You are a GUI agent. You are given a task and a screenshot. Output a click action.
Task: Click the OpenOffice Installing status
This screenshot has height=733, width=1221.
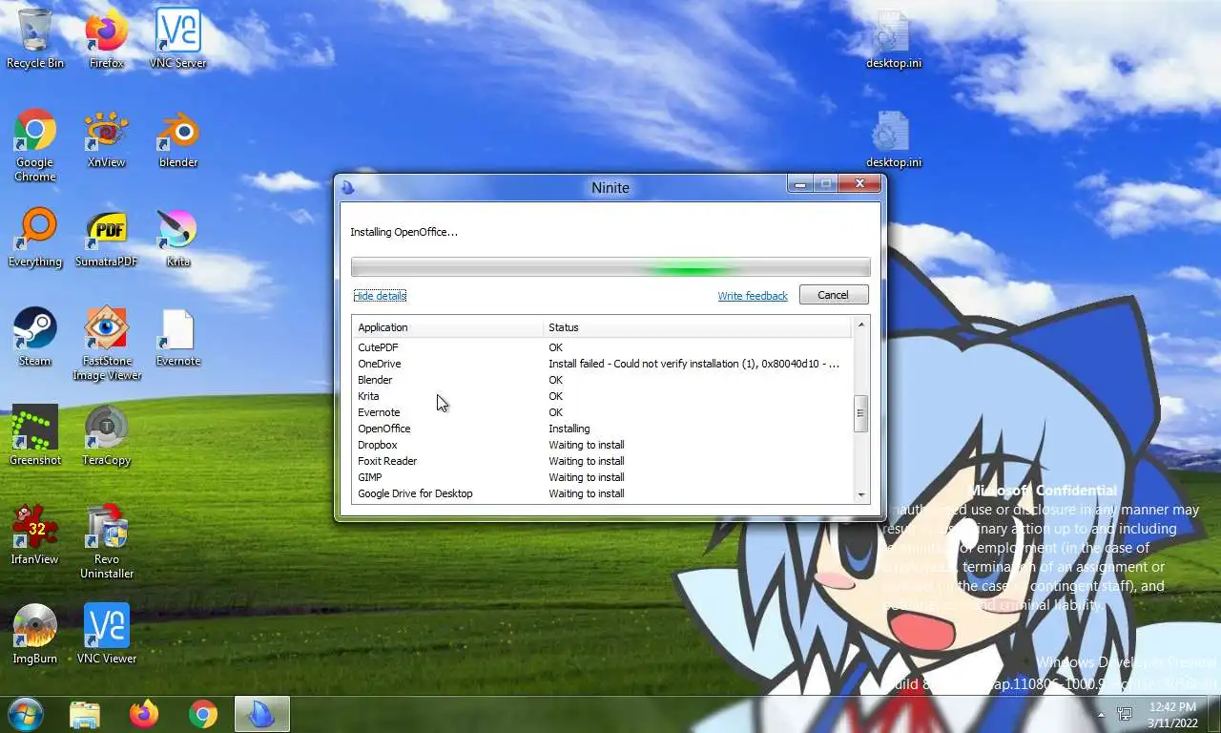(569, 429)
